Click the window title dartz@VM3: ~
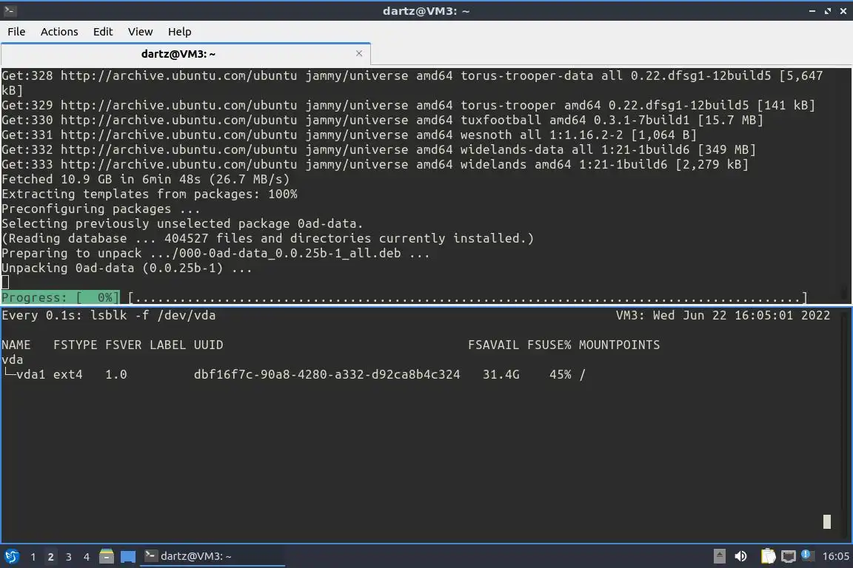 coord(426,11)
